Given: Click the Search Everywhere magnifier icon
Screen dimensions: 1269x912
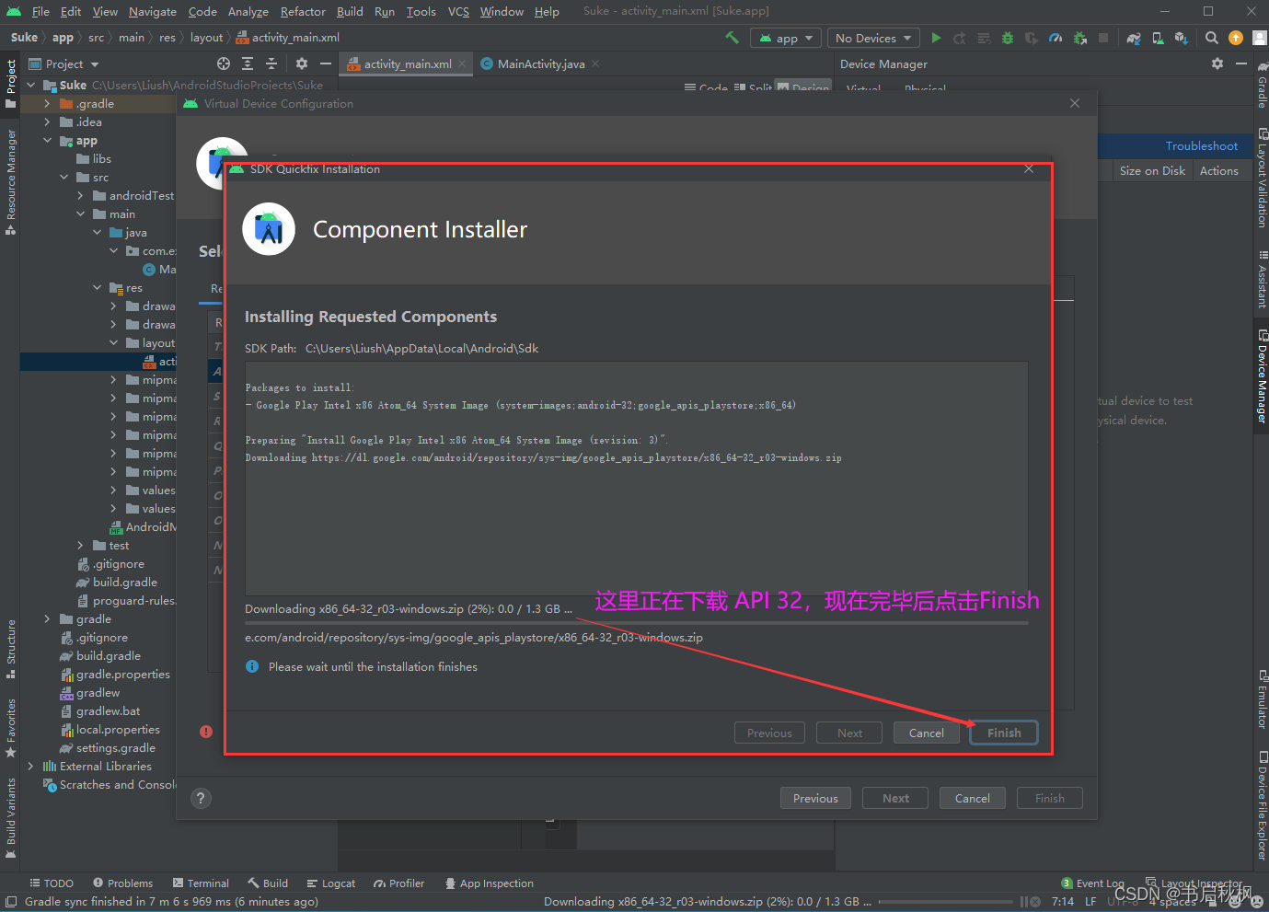Looking at the screenshot, I should (1212, 38).
